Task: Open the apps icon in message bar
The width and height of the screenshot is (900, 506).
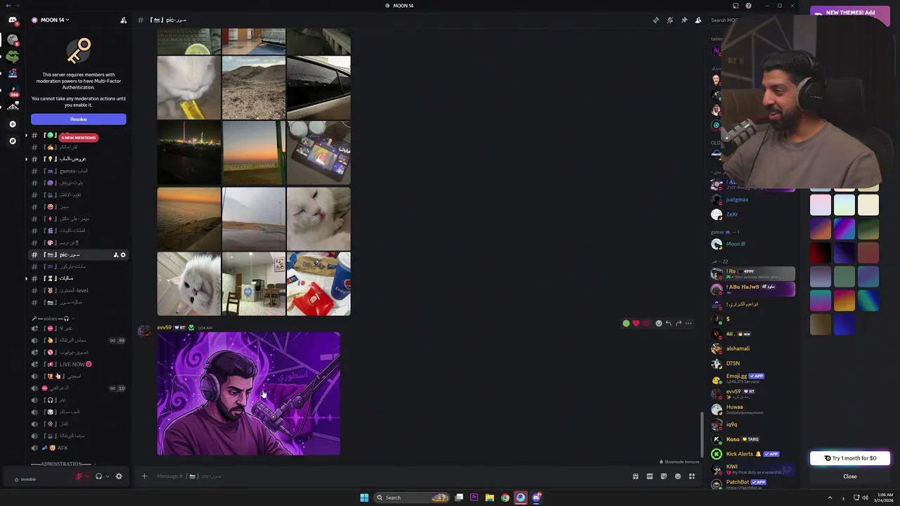Action: pos(692,476)
